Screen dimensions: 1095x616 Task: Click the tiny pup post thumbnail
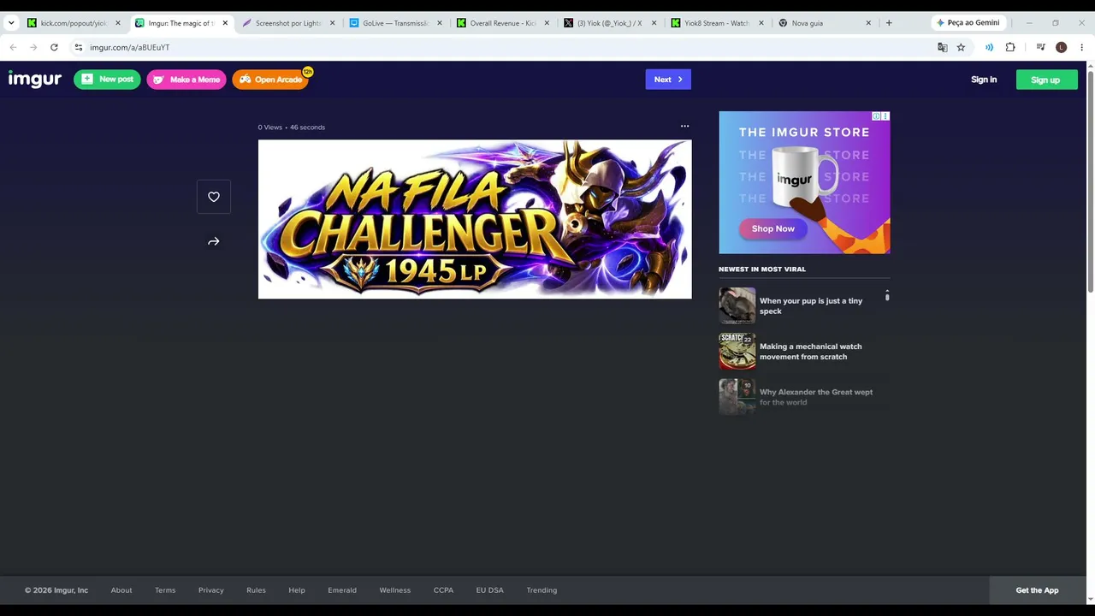(737, 305)
